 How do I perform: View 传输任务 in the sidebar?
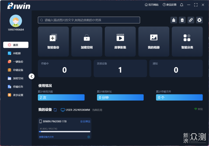[16, 87]
